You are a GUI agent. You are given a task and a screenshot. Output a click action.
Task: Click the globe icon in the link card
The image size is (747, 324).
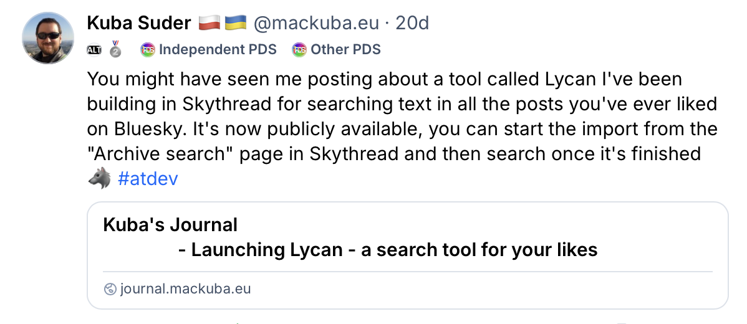(110, 289)
